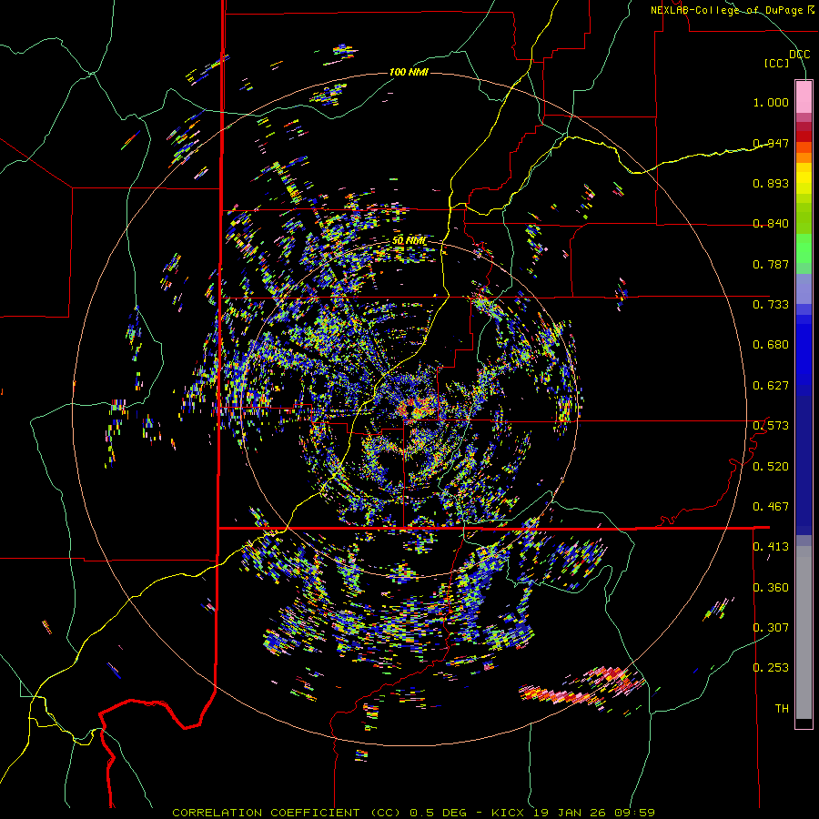Image resolution: width=819 pixels, height=819 pixels.
Task: Click the 100 NMI range ring label
Action: coord(409,72)
